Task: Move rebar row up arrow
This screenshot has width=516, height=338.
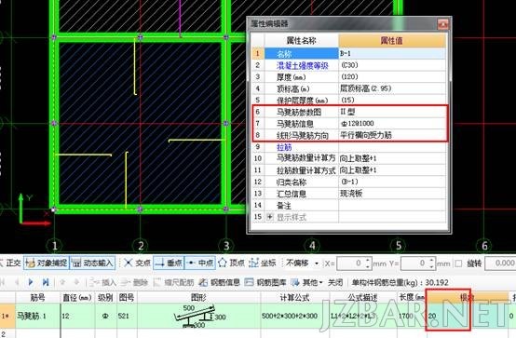Action: click(62, 282)
